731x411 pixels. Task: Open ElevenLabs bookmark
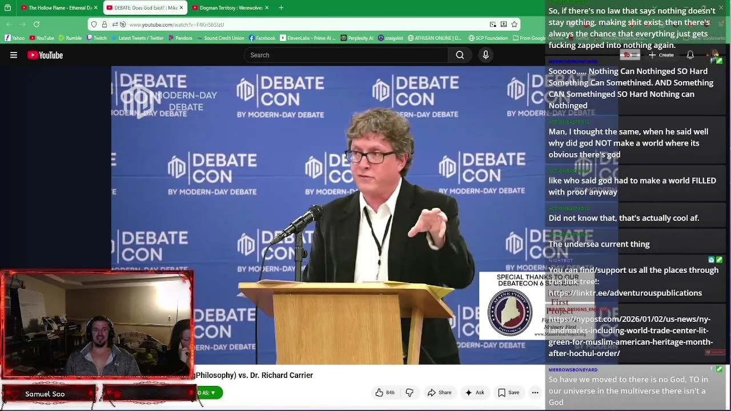click(308, 38)
